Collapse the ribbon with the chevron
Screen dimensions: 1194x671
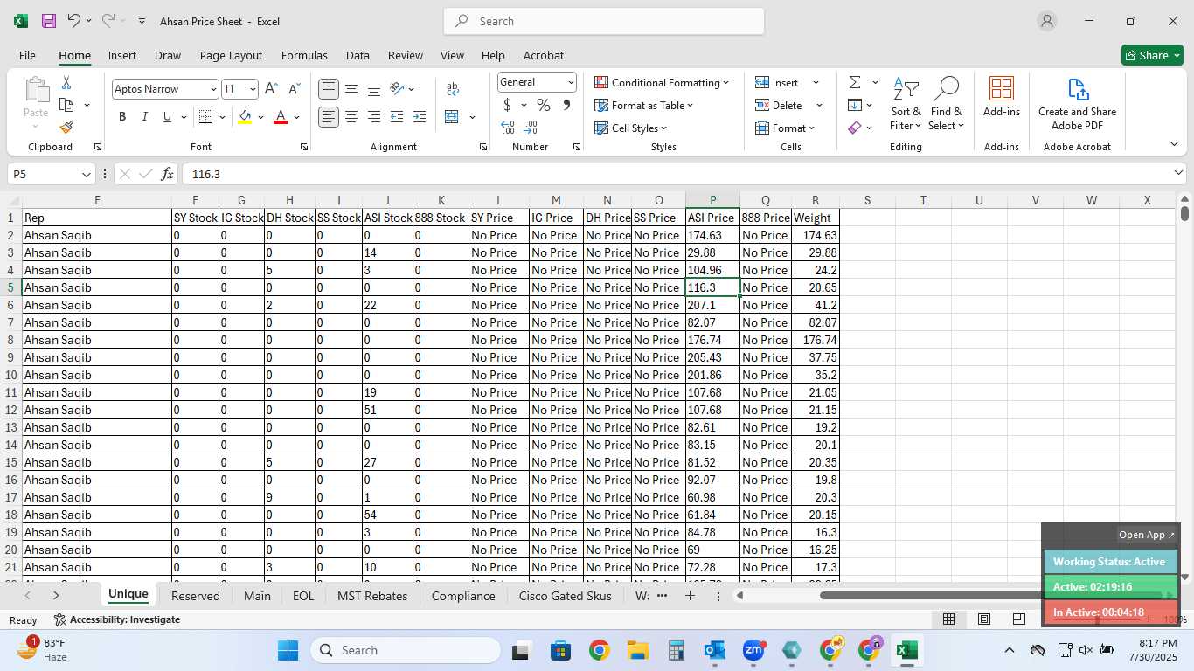(1174, 143)
